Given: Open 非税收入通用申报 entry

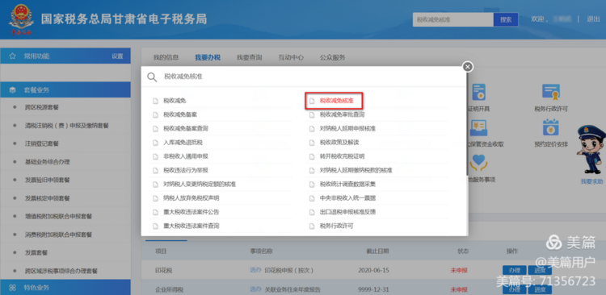Looking at the screenshot, I should point(186,156).
